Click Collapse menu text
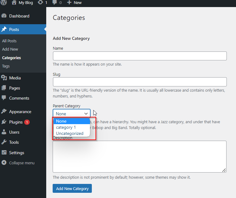This screenshot has width=236, height=198. (x=22, y=163)
